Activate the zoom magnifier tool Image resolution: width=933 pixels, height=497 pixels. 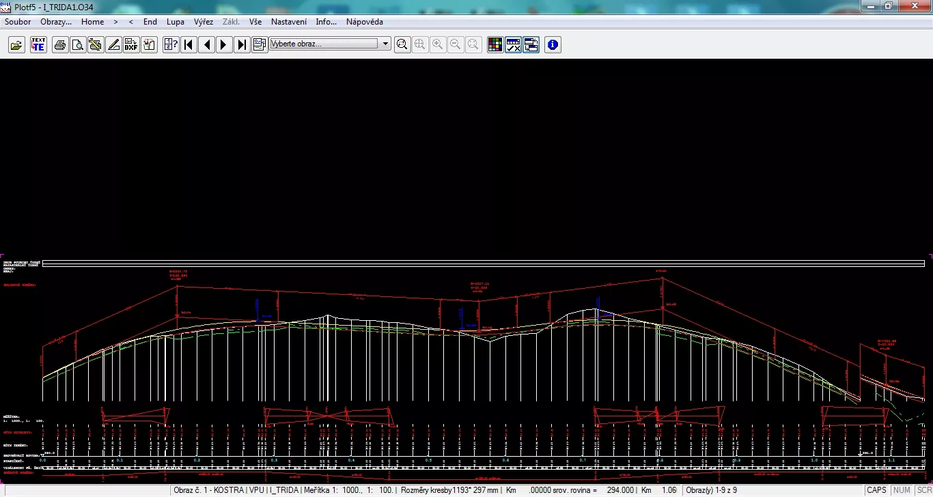point(402,45)
